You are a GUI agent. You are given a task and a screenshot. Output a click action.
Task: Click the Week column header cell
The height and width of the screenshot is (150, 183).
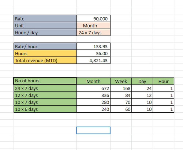[x=121, y=81]
